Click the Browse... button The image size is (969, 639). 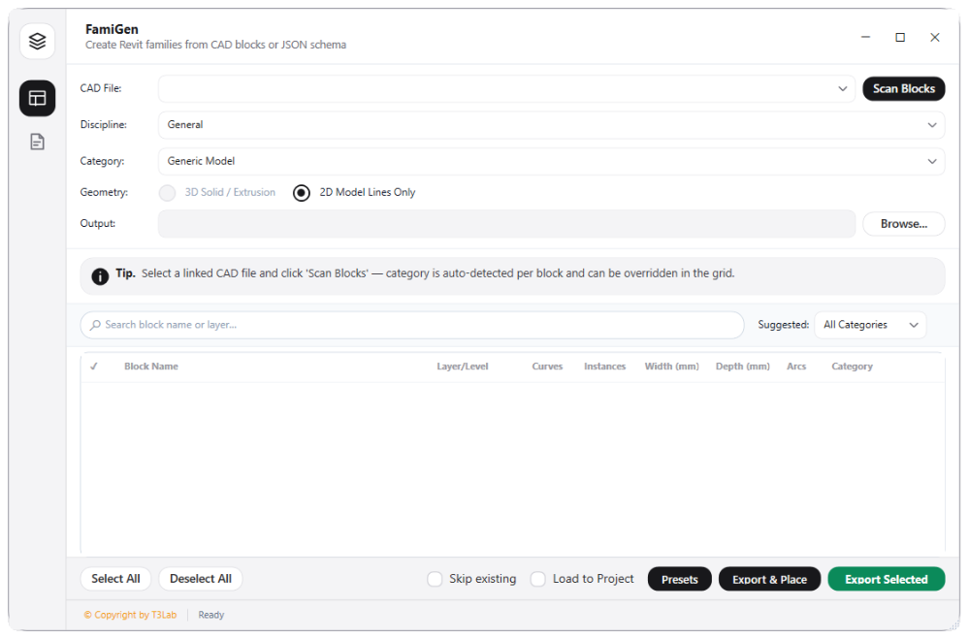pyautogui.click(x=903, y=224)
